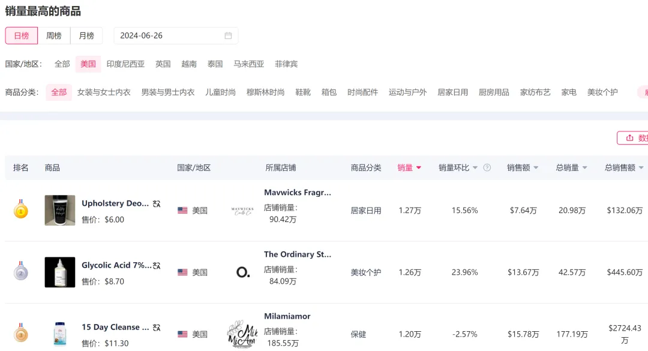Screen dimensions: 648x351
Task: Click the calendar icon in date field
Action: point(228,35)
